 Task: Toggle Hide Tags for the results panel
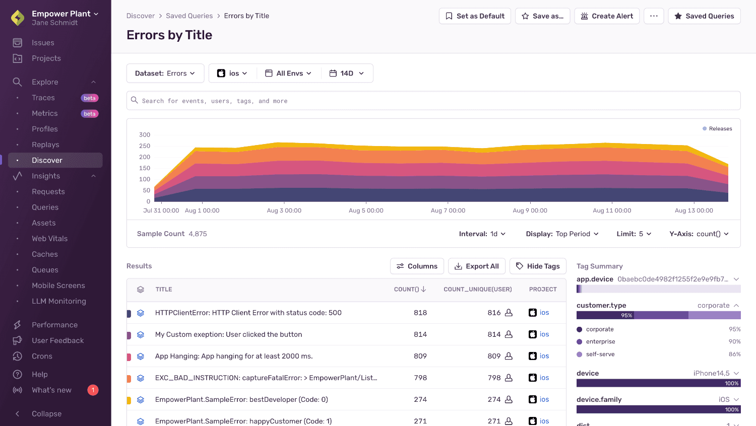click(x=538, y=266)
